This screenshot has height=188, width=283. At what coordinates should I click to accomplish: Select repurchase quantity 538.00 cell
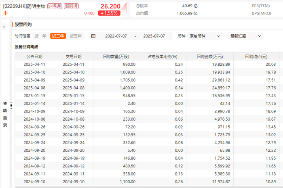(x=116, y=174)
